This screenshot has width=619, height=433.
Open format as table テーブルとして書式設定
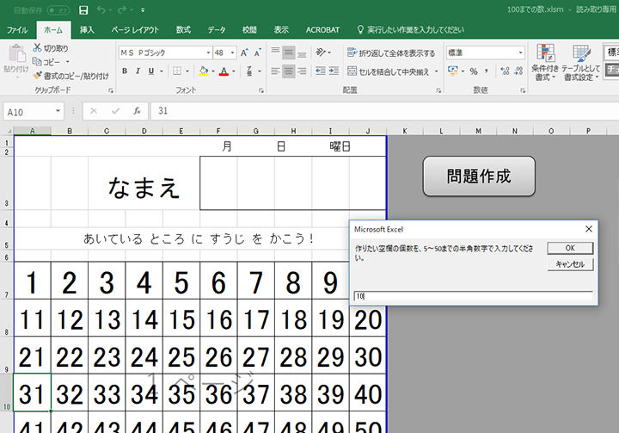tap(580, 62)
